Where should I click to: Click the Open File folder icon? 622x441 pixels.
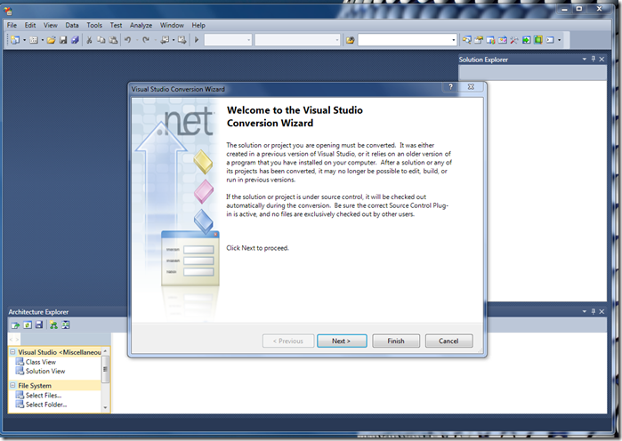coord(52,40)
